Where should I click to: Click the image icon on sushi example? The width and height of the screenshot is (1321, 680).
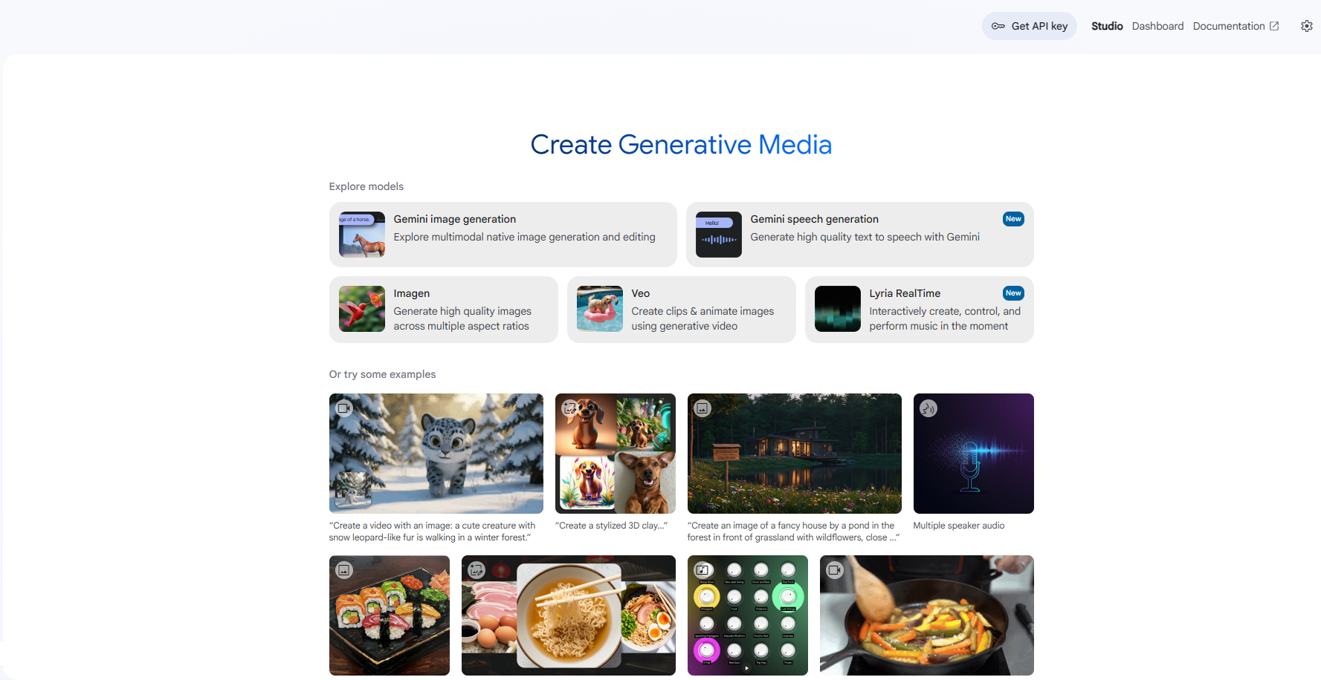[343, 570]
